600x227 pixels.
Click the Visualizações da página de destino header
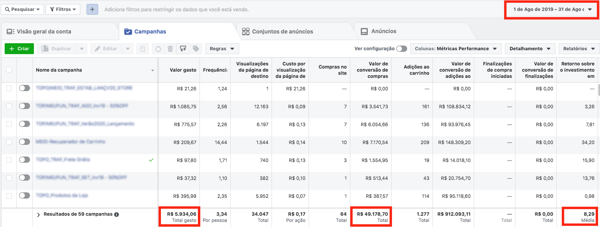point(251,70)
